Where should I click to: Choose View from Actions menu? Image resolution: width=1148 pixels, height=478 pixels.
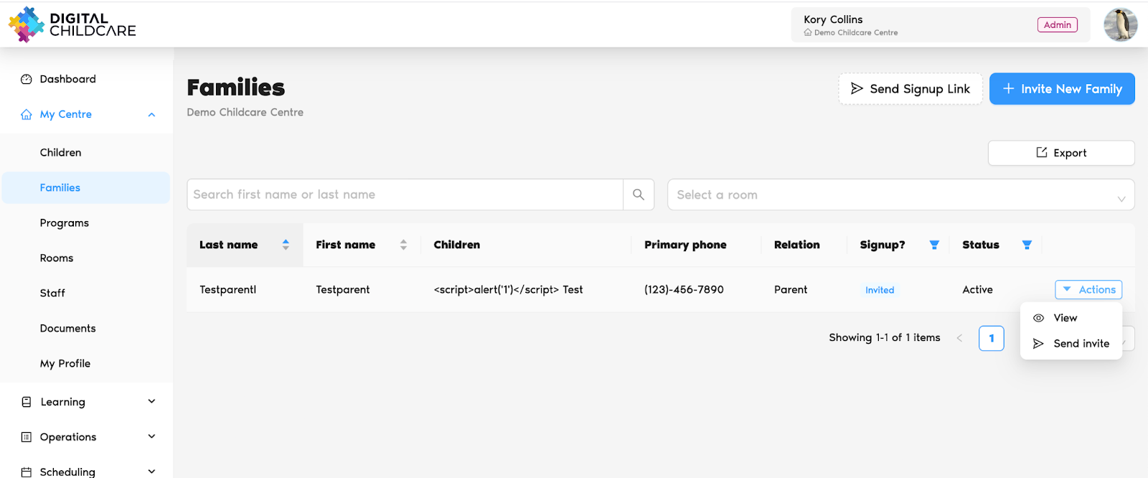(x=1071, y=318)
